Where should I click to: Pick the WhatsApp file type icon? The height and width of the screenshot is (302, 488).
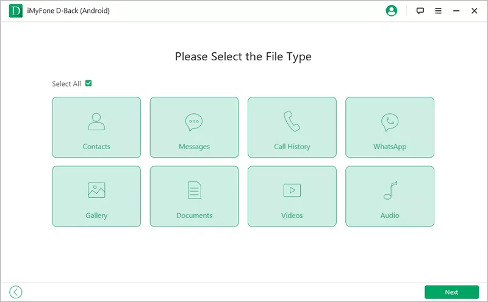pos(390,122)
